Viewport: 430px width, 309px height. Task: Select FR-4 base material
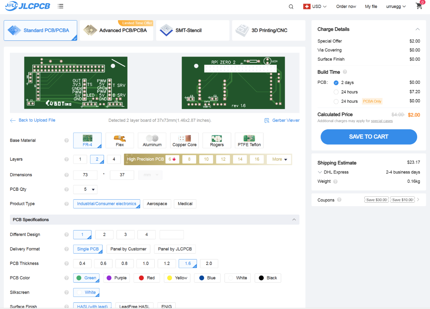[x=87, y=140]
